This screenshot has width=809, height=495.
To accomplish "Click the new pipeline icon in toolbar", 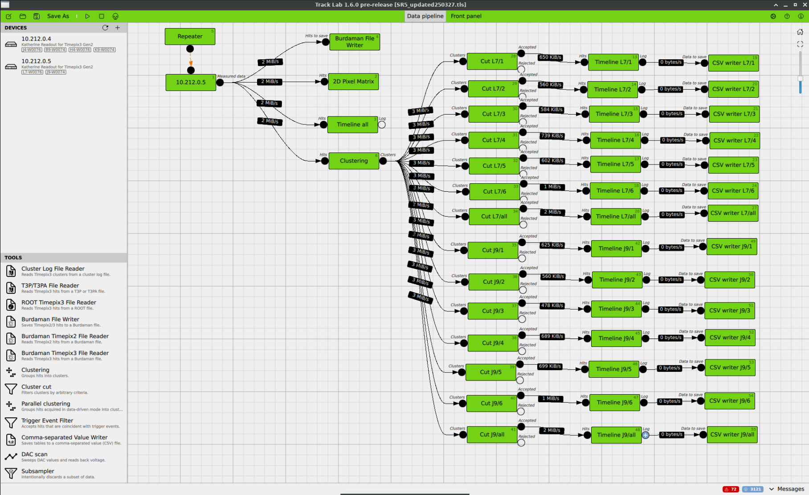I will click(x=8, y=16).
